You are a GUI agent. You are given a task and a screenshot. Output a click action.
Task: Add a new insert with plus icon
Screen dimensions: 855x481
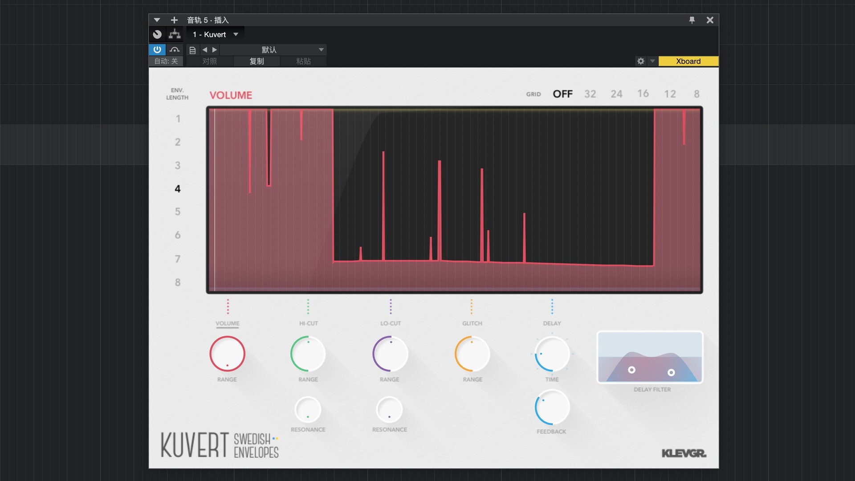coord(174,20)
